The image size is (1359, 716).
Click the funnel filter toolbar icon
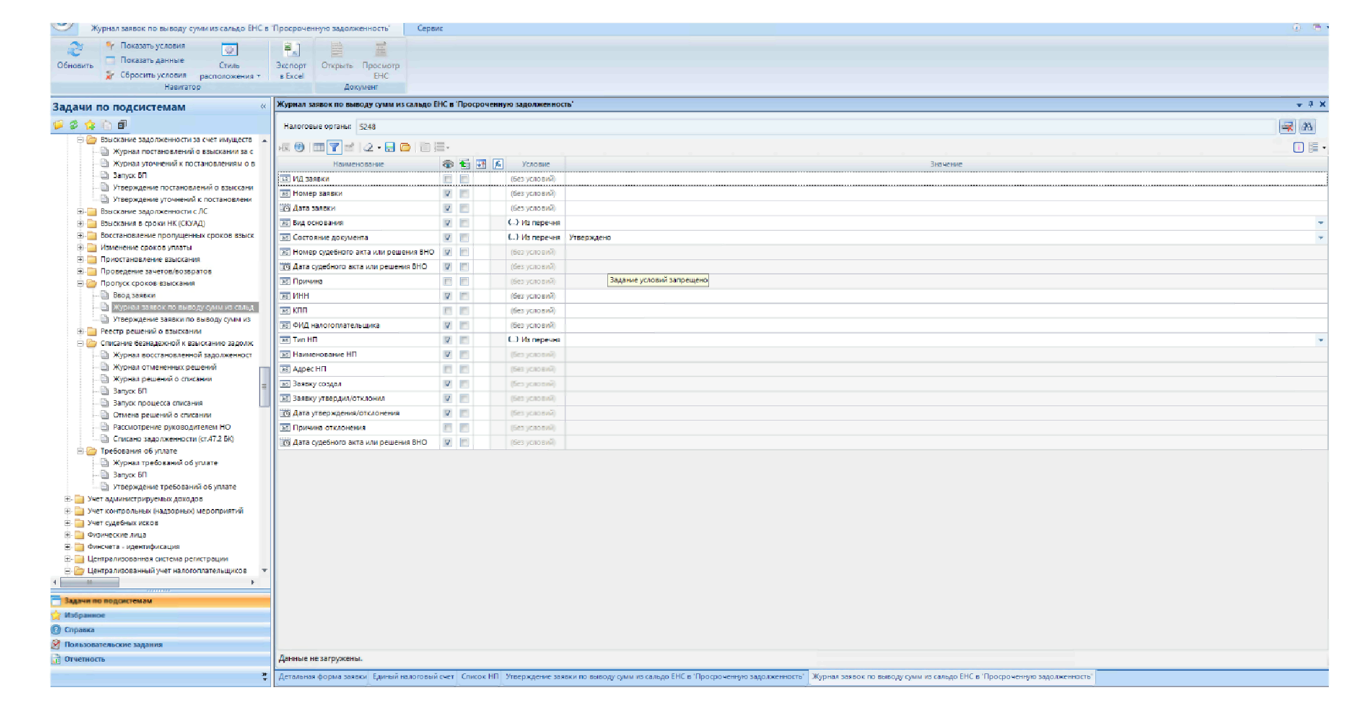tap(335, 147)
